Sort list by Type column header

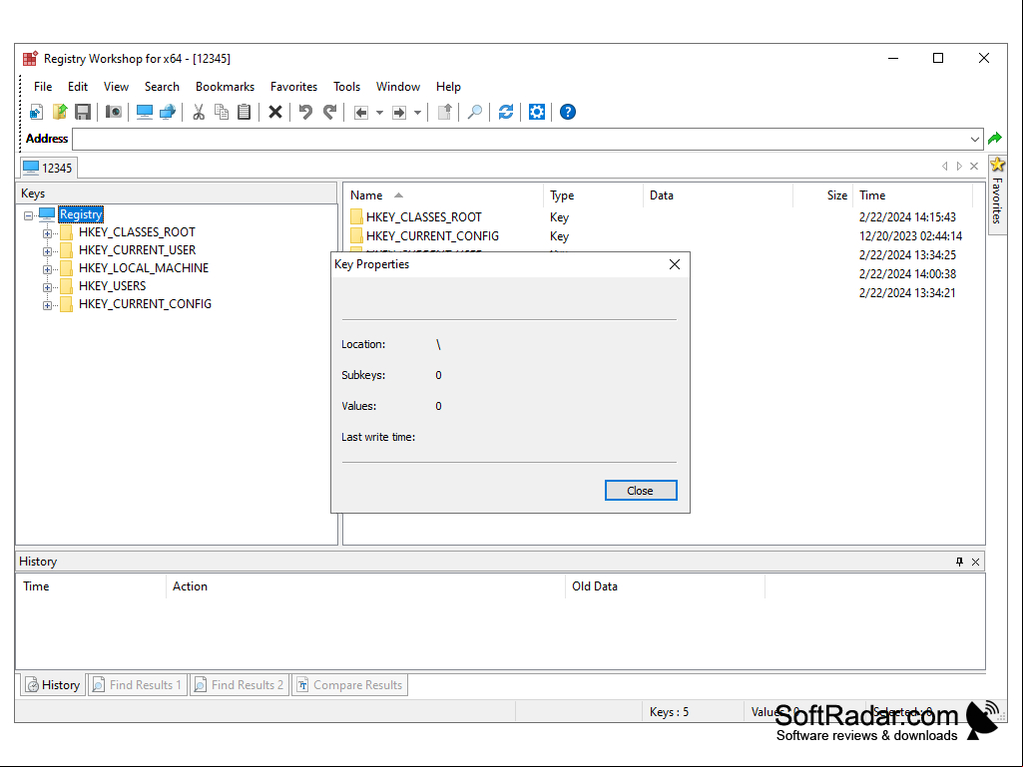[594, 195]
